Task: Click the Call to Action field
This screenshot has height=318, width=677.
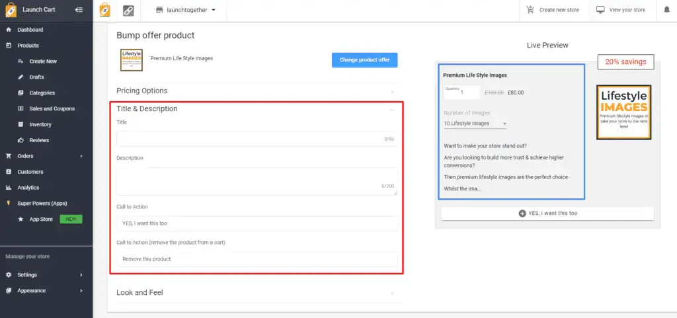Action: pyautogui.click(x=257, y=223)
